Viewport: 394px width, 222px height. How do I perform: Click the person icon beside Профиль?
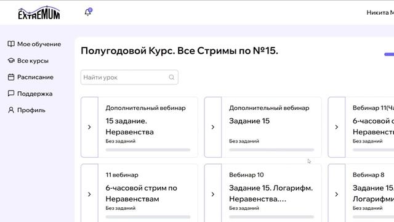[x=11, y=110]
